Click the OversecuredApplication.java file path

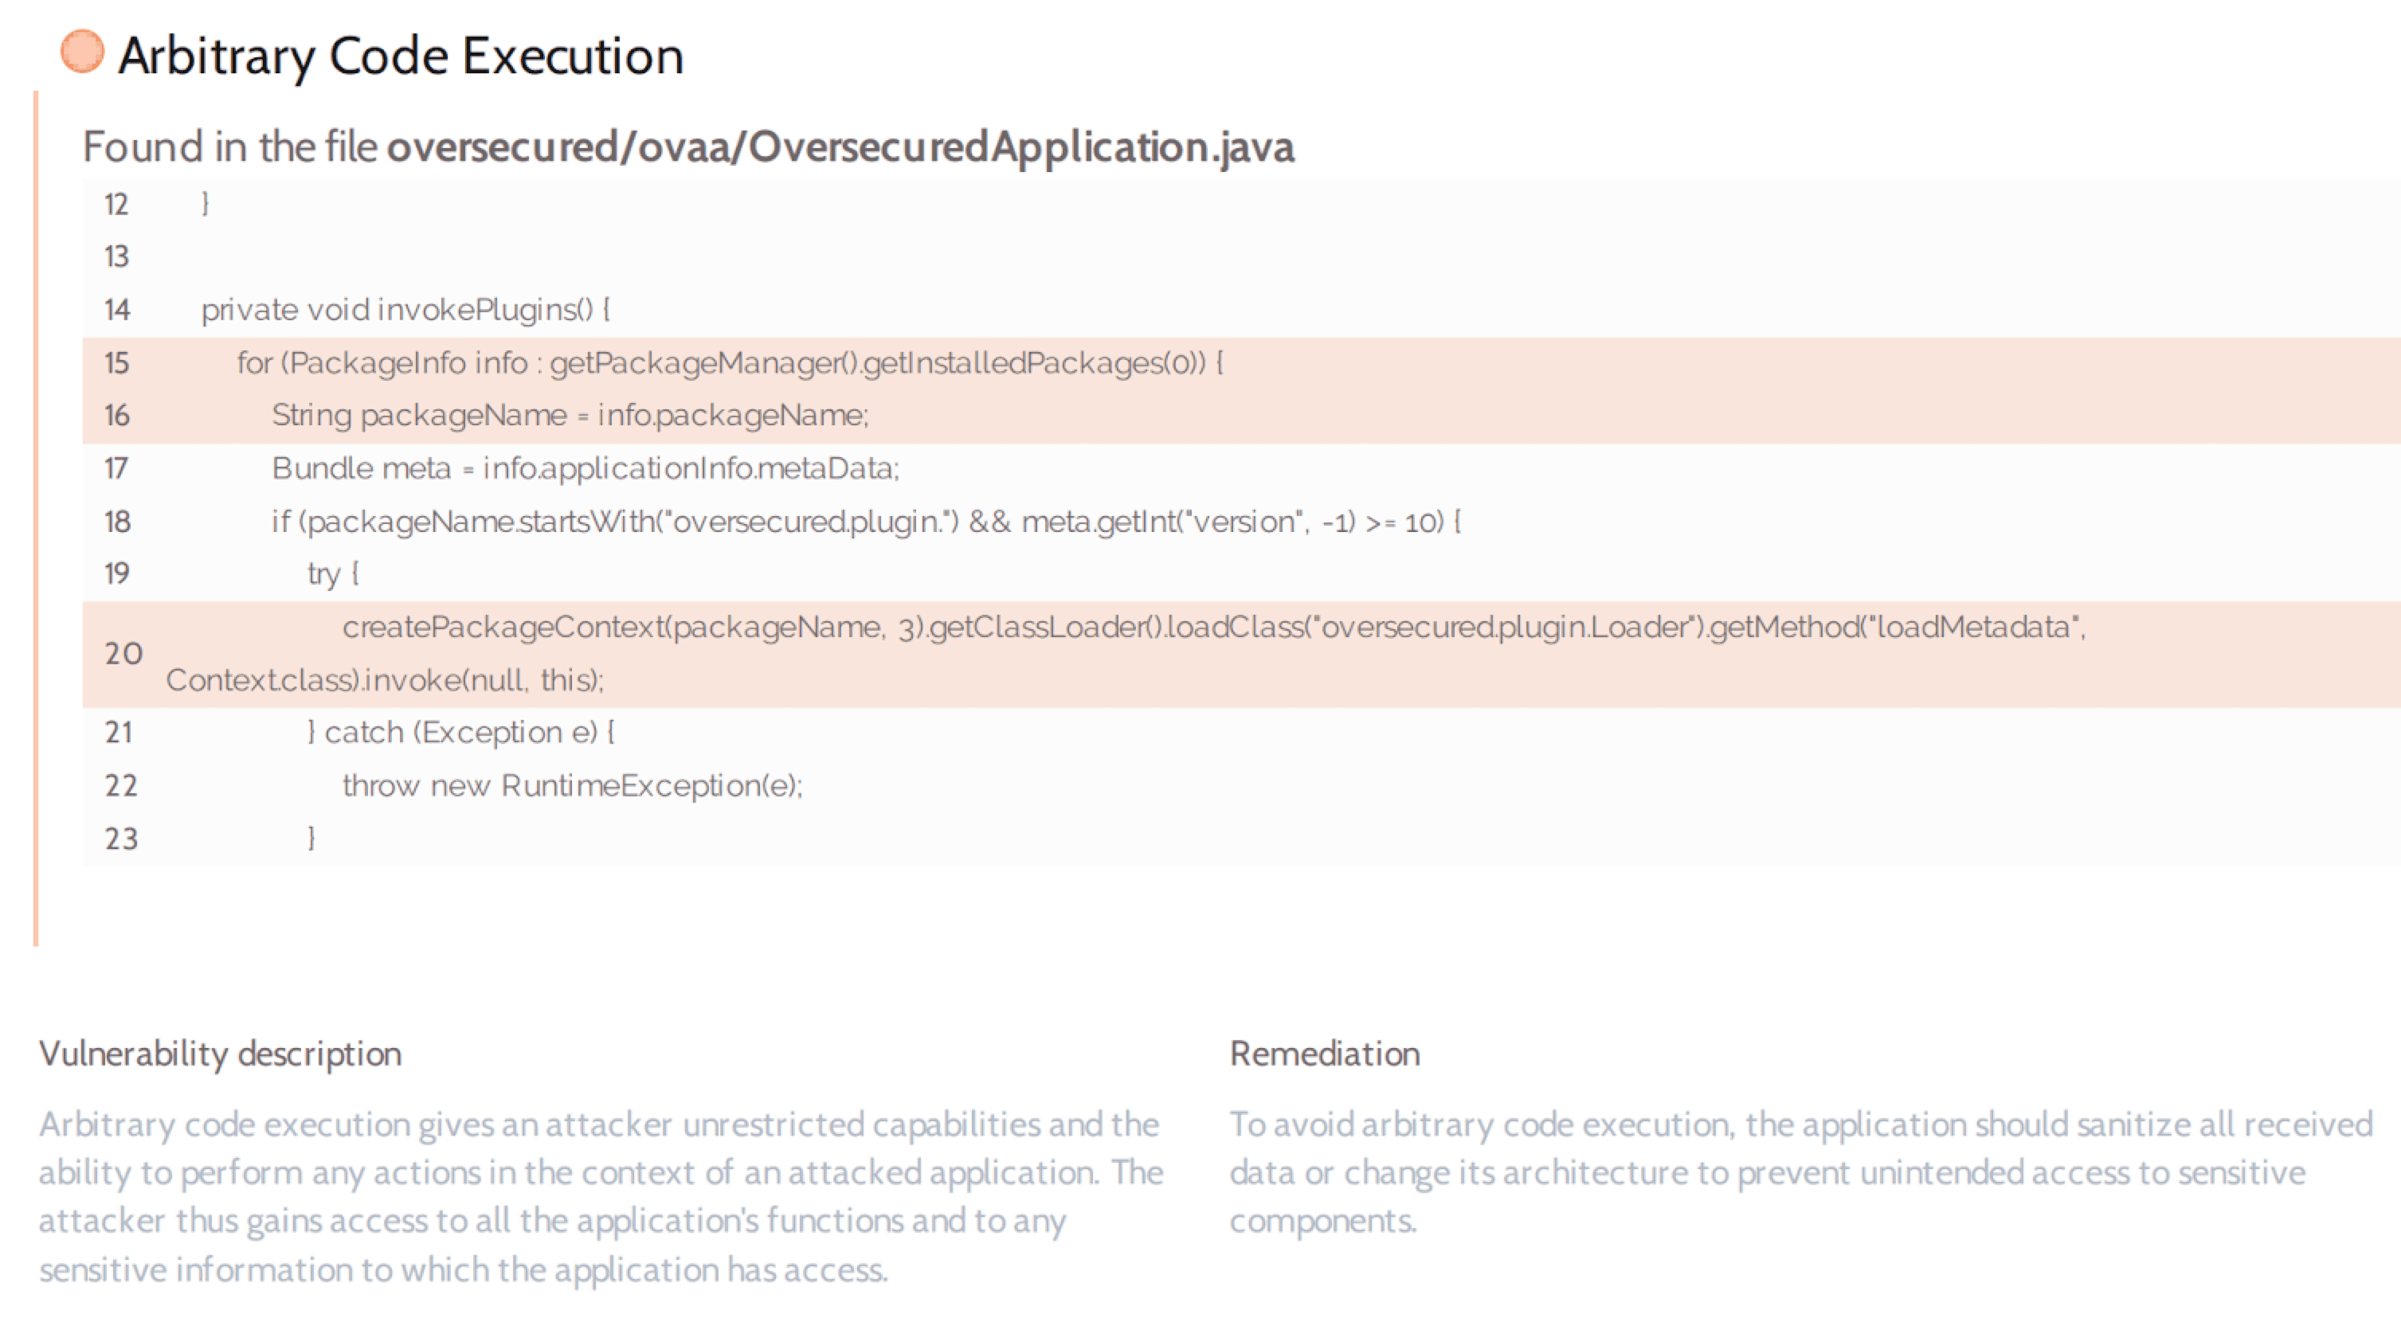[x=840, y=147]
